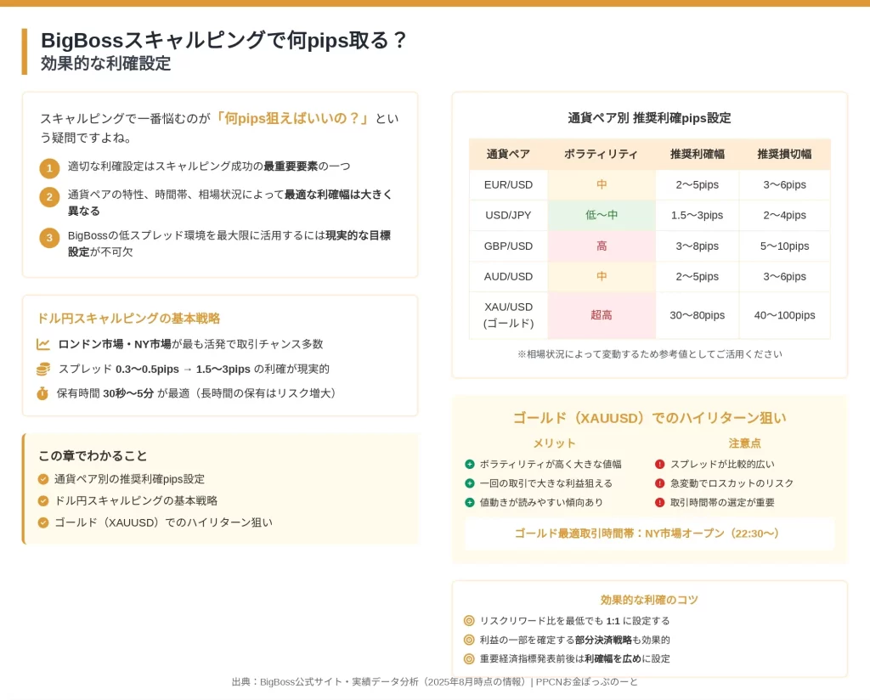This screenshot has height=700, width=870.
Task: Click the 推奨利確幅 column header
Action: (x=698, y=155)
